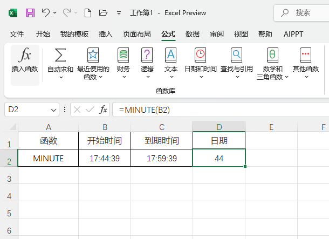This screenshot has height=239, width=329.
Task: Click the fx icon beside formula bar
Action: (x=103, y=110)
